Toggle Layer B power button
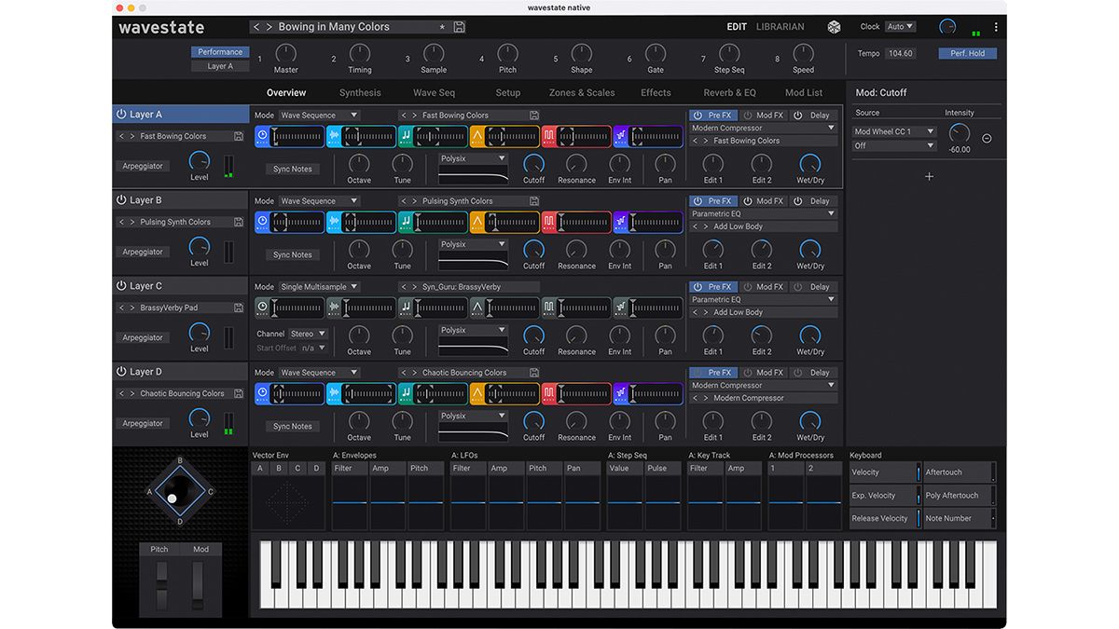This screenshot has width=1119, height=629. [x=121, y=200]
